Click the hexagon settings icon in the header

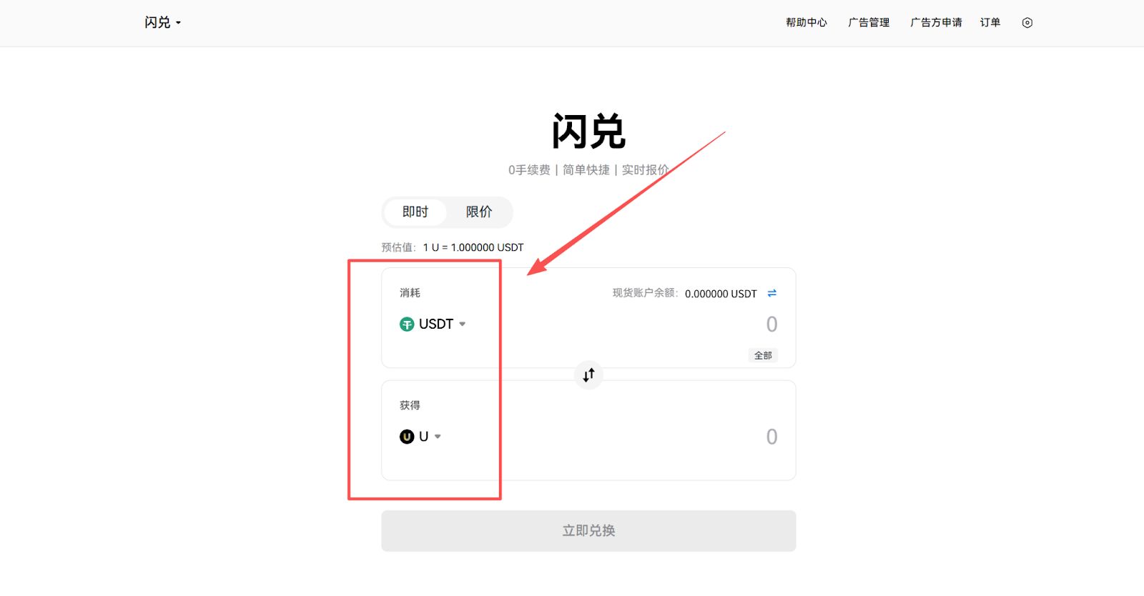[1027, 23]
